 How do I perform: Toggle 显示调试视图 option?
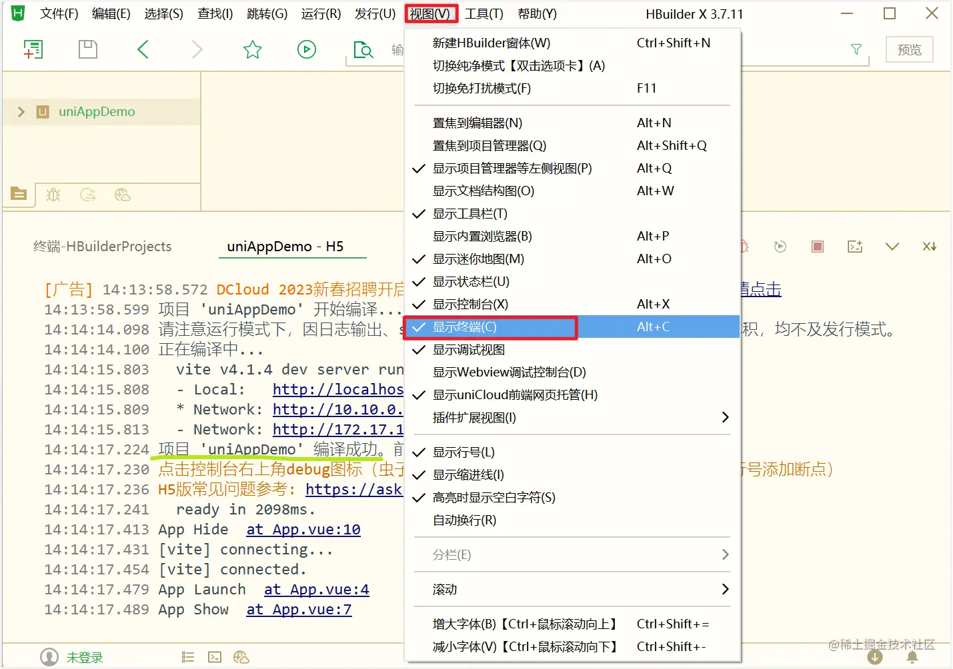tap(573, 350)
